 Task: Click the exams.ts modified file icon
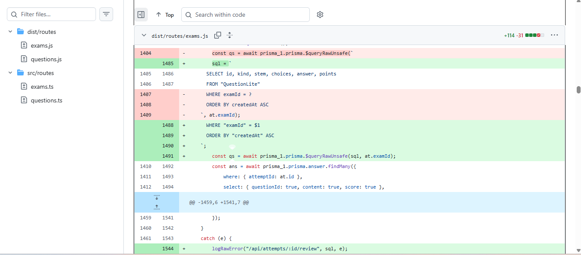point(24,87)
